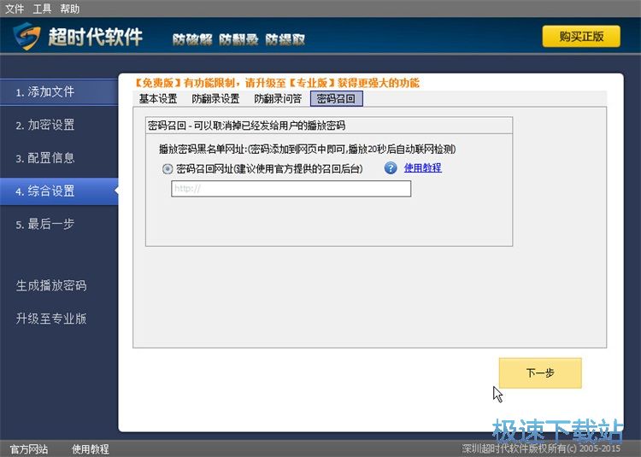The height and width of the screenshot is (457, 641).
Task: Click the 播放密码黑名单网址 description text
Action: [308, 149]
